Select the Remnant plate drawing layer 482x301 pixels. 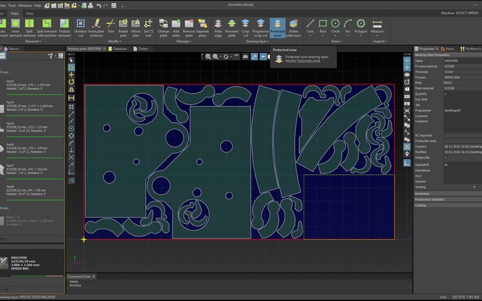click(x=232, y=28)
